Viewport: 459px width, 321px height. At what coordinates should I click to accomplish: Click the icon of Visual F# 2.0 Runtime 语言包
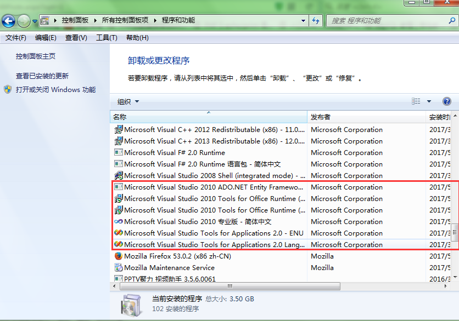tap(118, 164)
